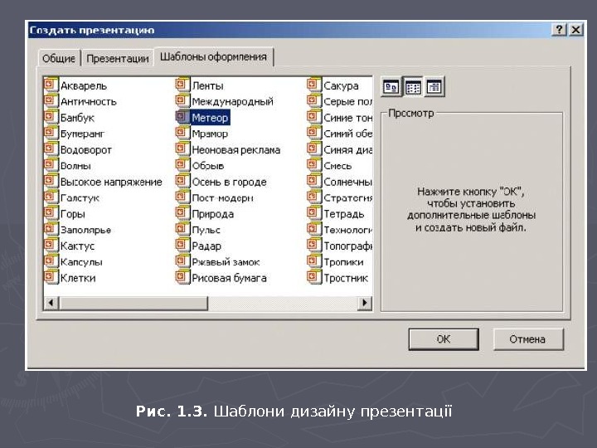Click the Высокое напряжение template icon

(x=51, y=181)
